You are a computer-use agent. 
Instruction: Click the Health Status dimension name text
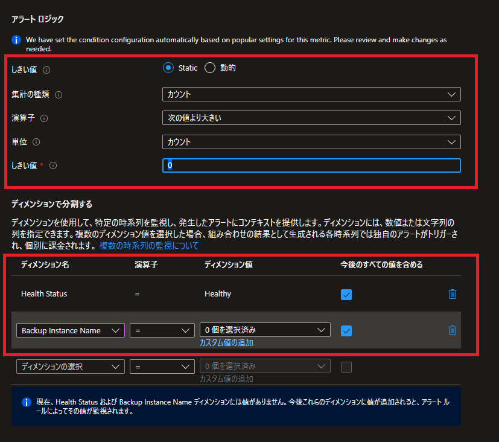click(x=44, y=293)
